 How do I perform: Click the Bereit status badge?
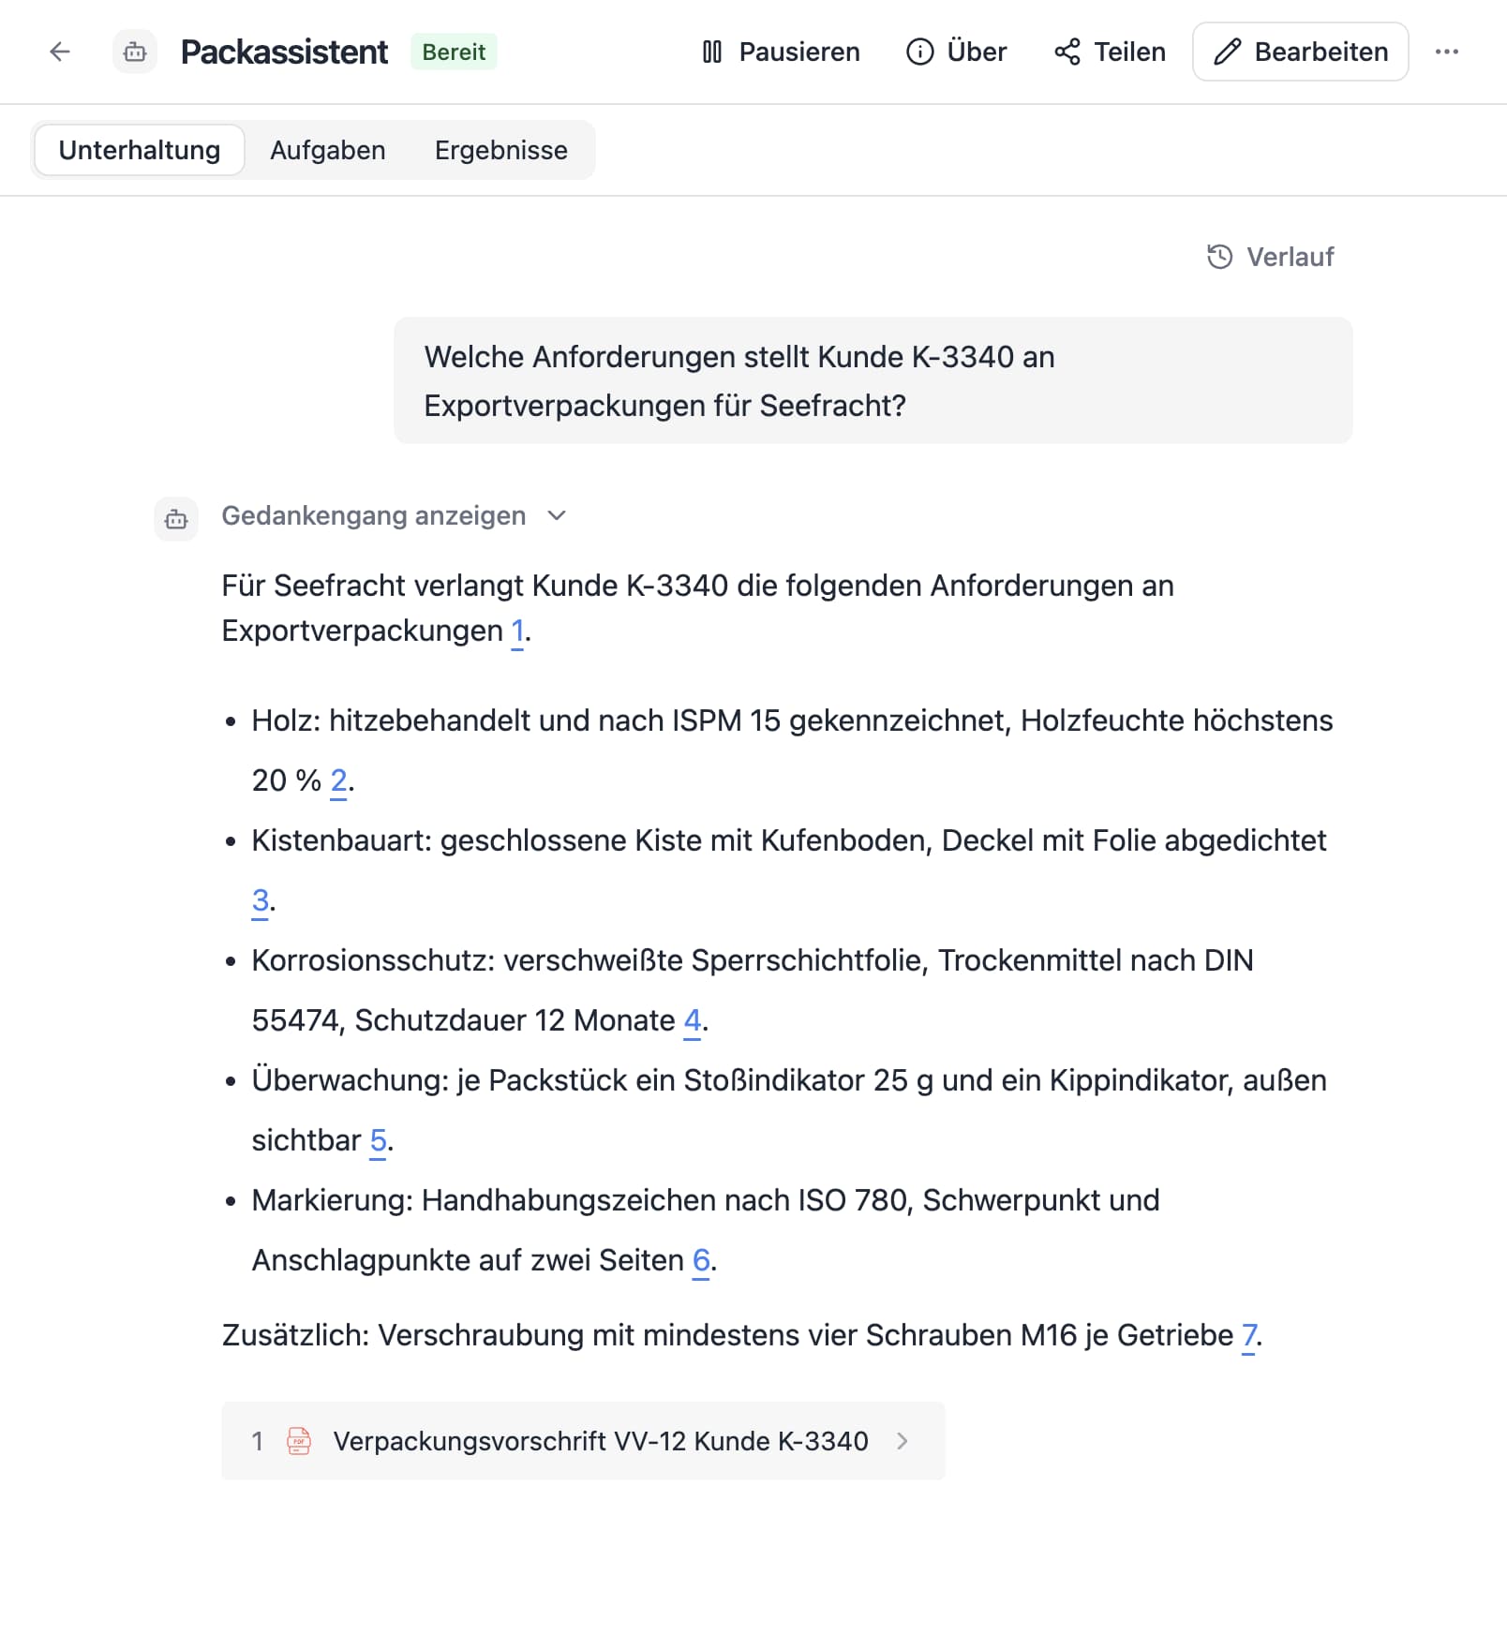[x=454, y=52]
